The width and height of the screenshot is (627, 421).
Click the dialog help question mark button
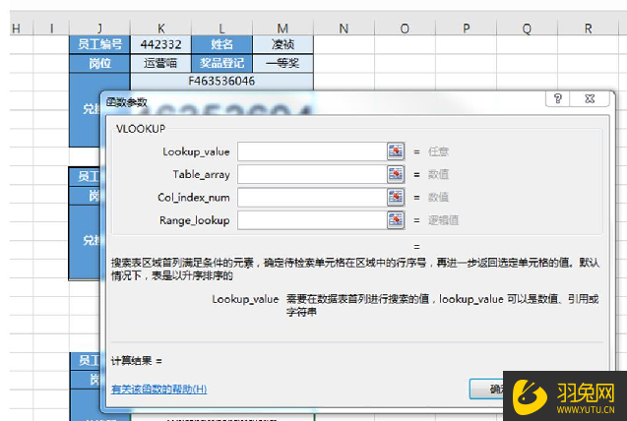click(558, 98)
